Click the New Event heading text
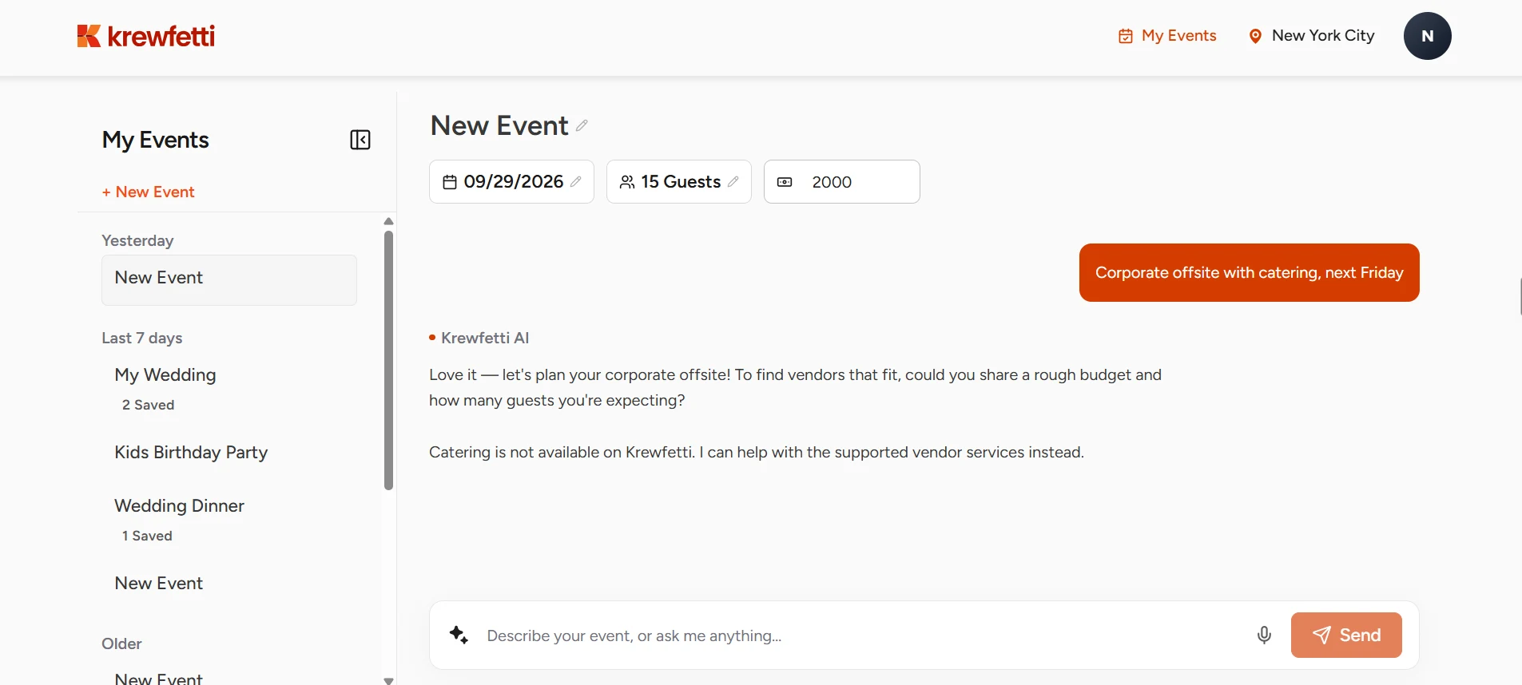This screenshot has width=1522, height=685. tap(499, 125)
